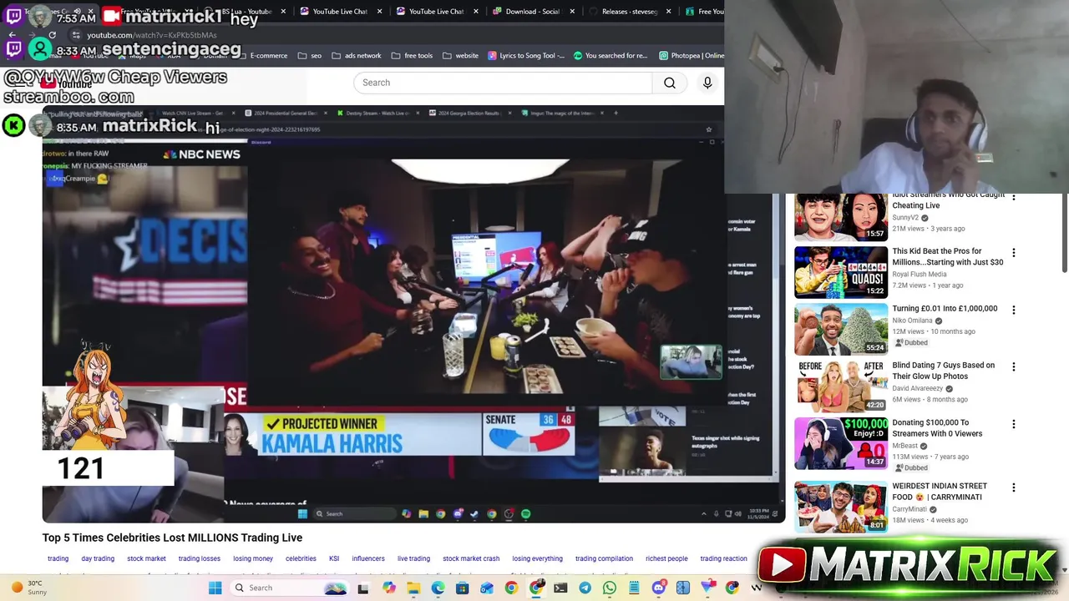Open the ads network bookmarks folder

tap(356, 56)
